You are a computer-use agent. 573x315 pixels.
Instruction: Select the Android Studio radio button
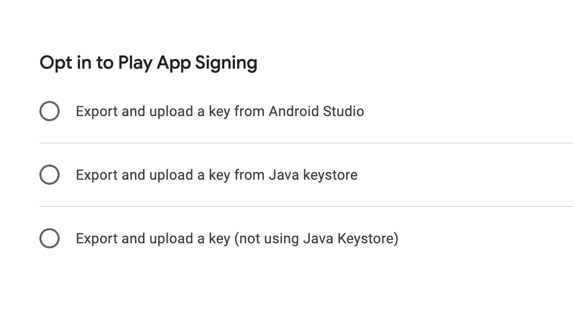[x=50, y=111]
